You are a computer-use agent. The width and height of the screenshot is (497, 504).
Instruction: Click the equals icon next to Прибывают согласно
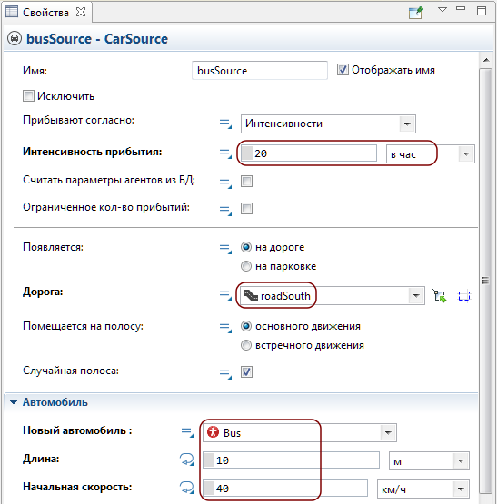[x=225, y=124]
